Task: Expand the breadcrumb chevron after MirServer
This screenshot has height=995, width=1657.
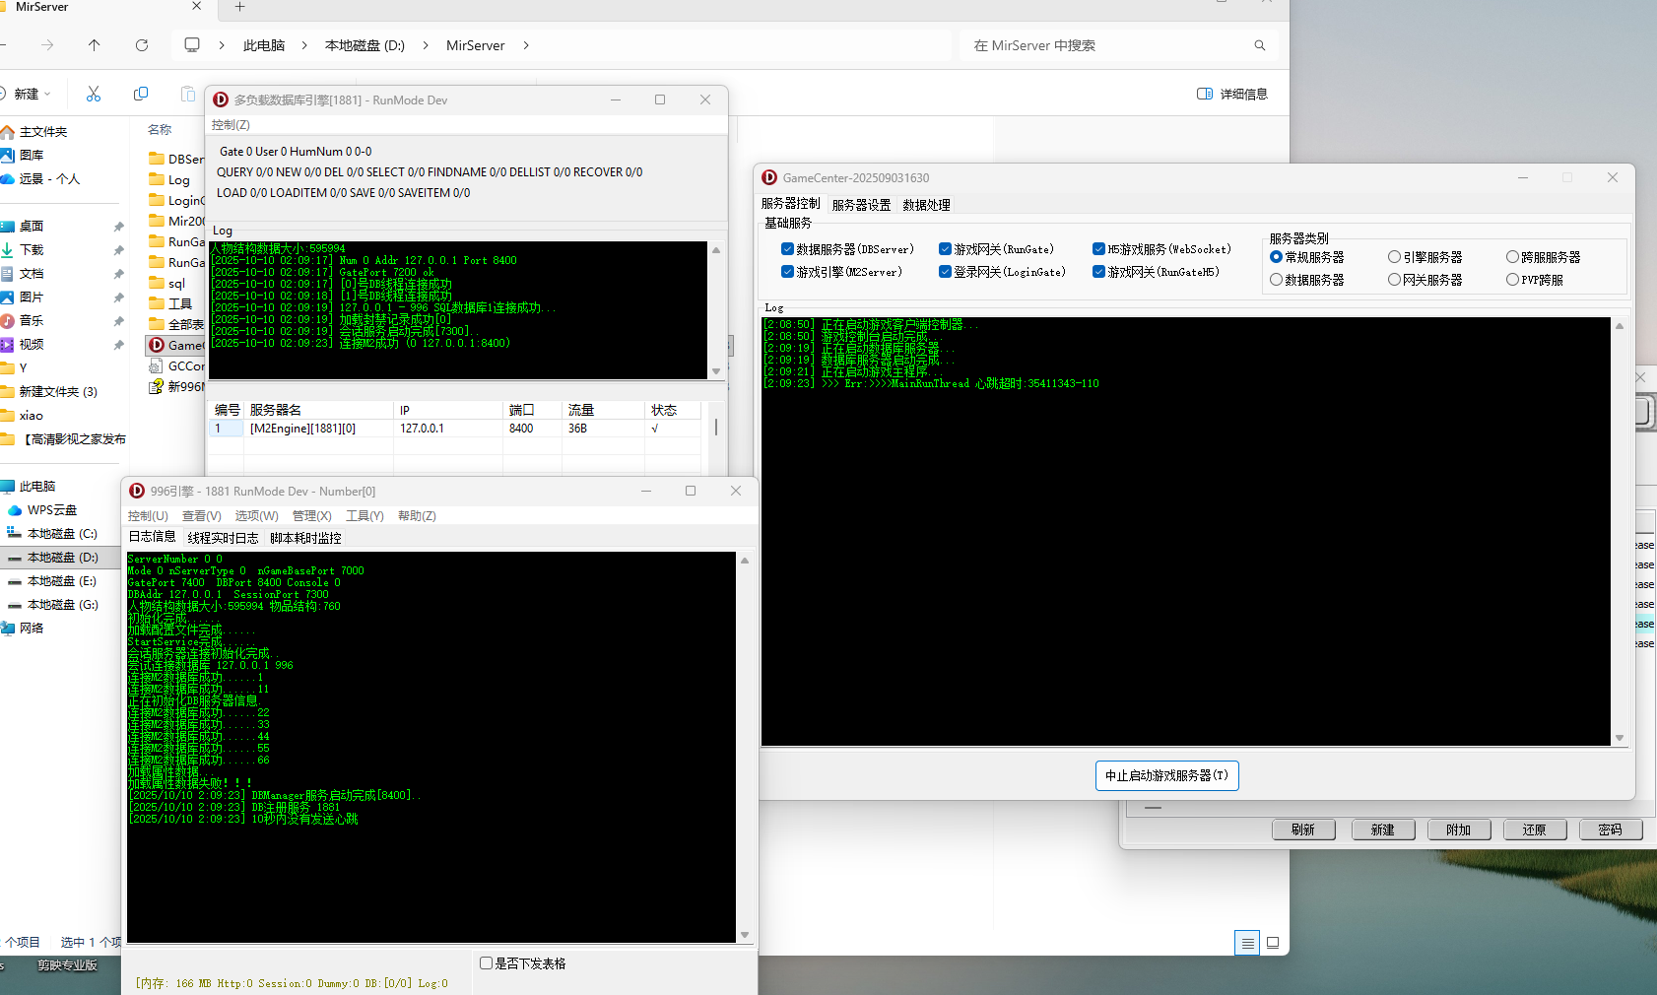Action: coord(526,45)
